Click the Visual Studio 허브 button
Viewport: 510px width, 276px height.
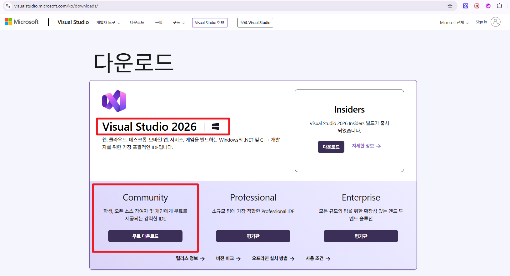[x=210, y=22]
